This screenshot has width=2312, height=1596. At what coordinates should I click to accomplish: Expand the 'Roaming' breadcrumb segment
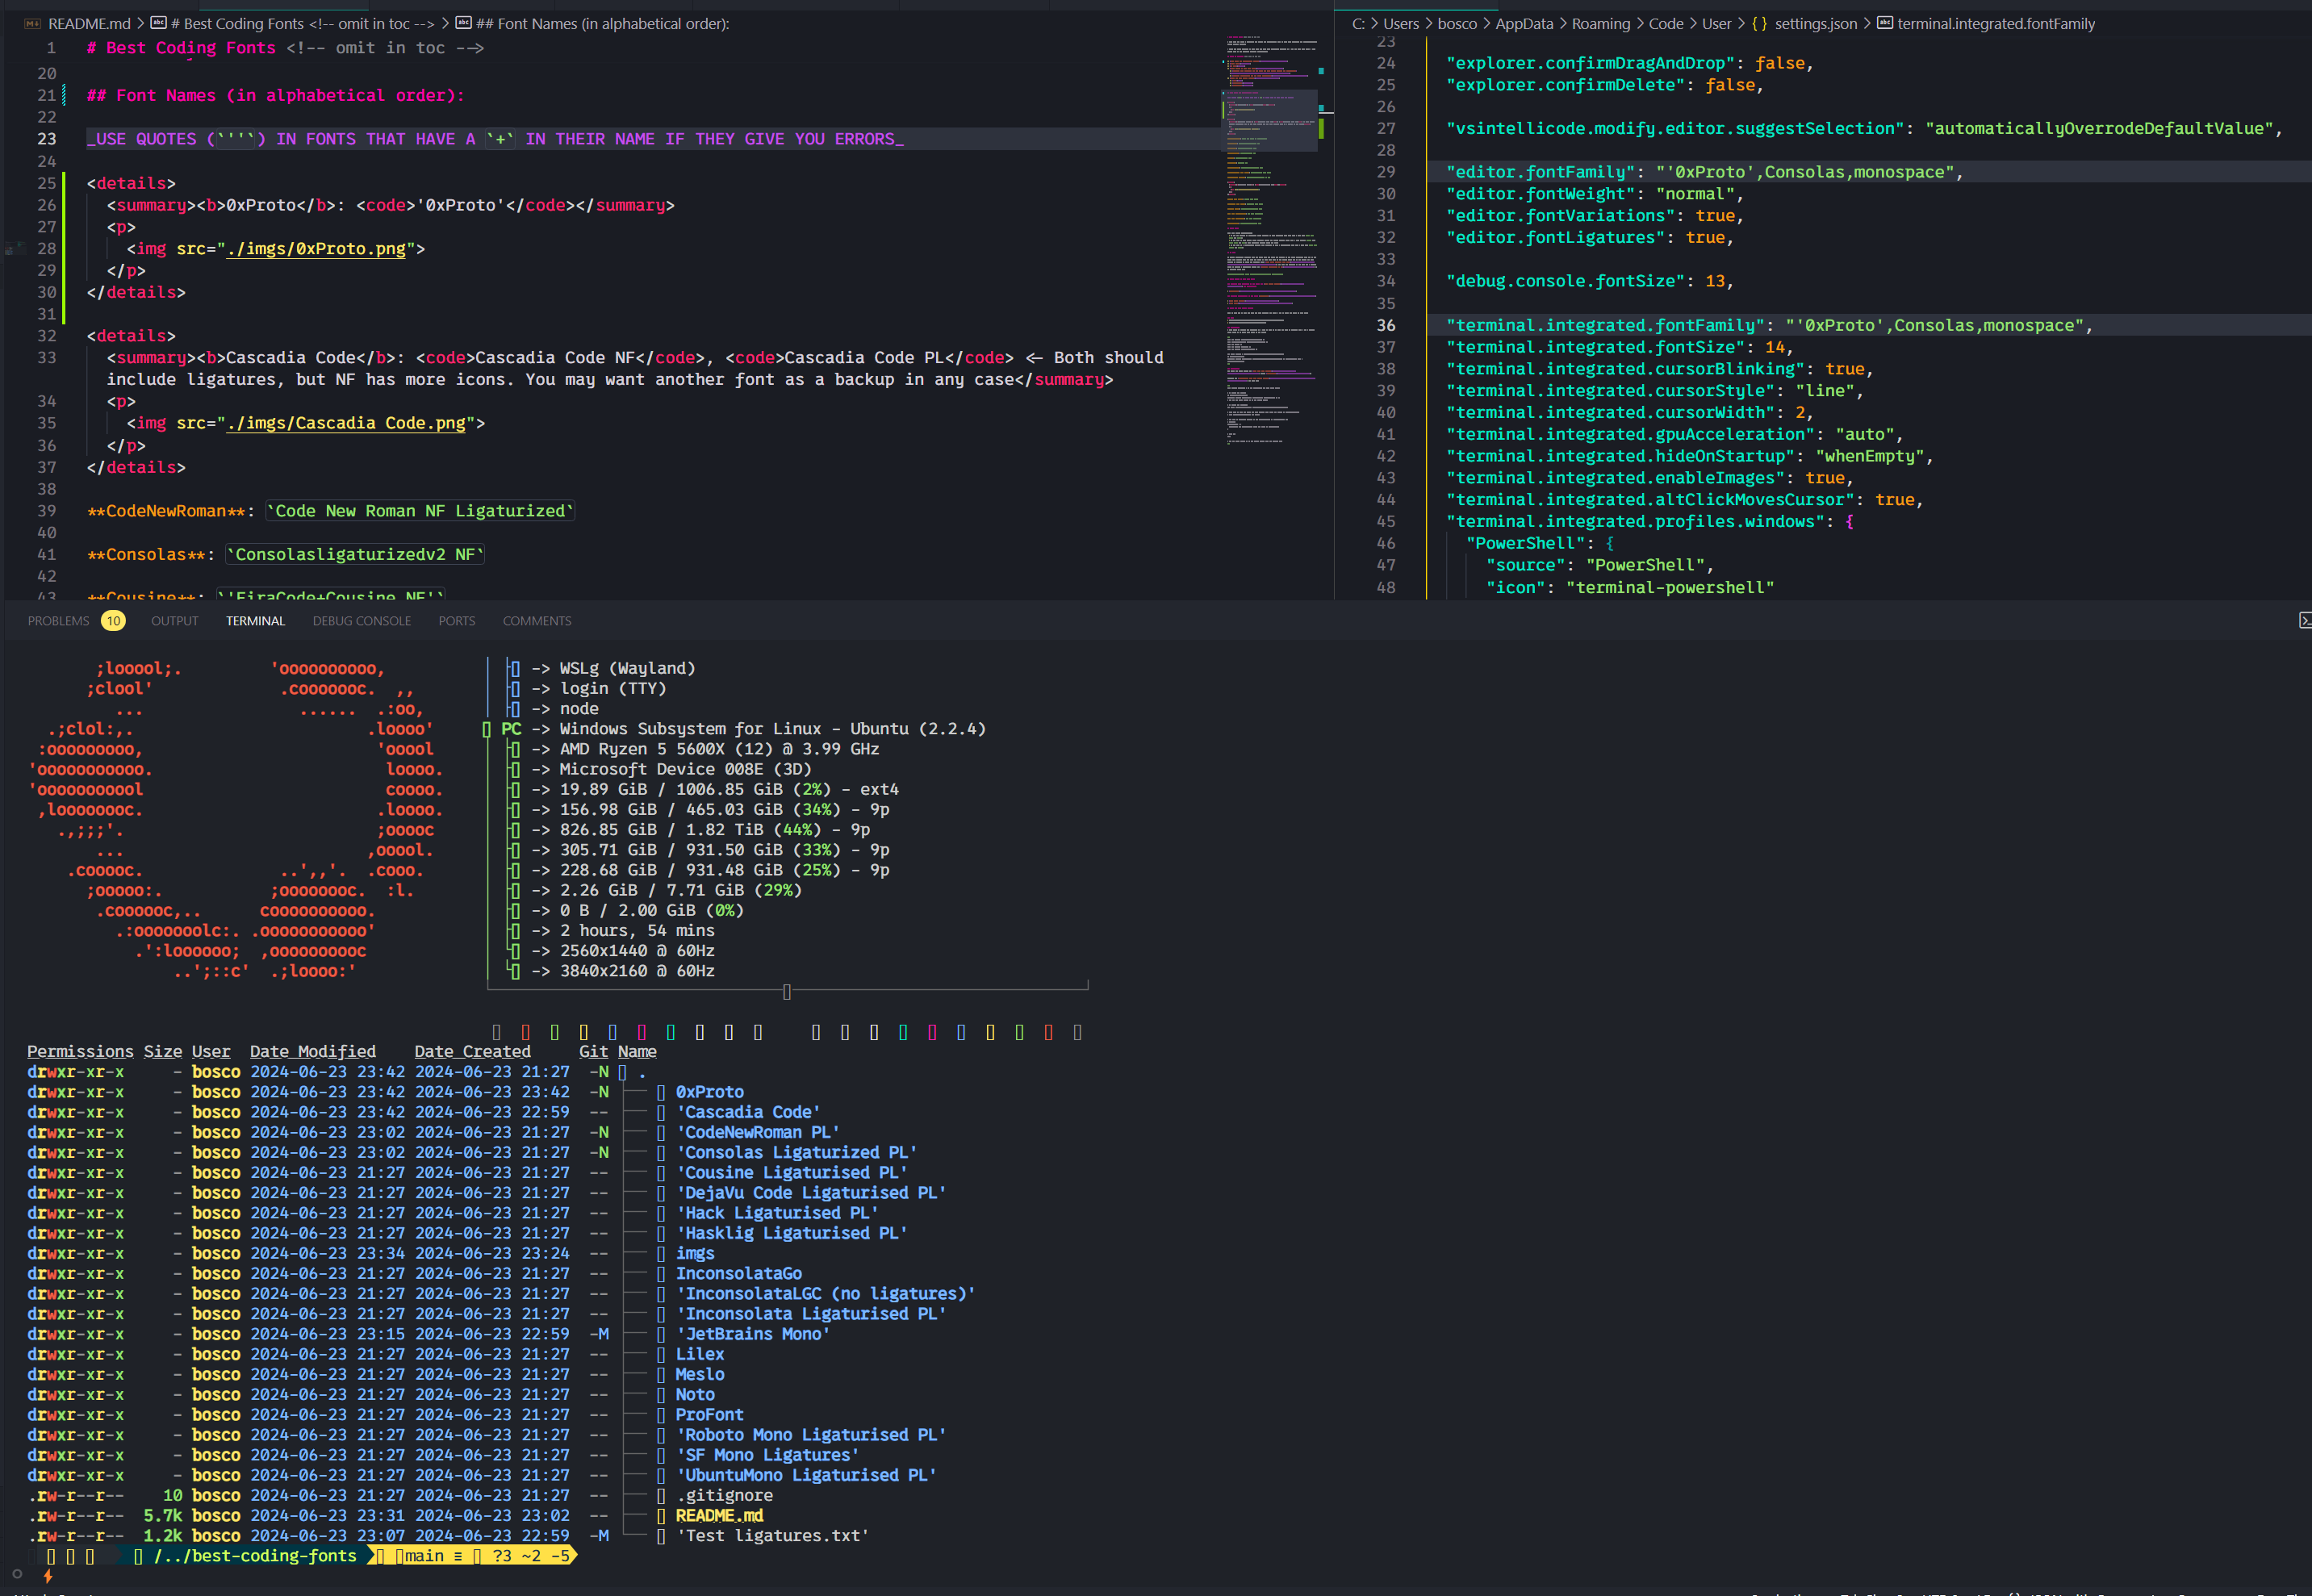pos(1600,24)
